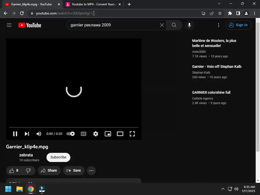Toggle closed captions CC button
Screen dimensions: 260x195
(84, 134)
